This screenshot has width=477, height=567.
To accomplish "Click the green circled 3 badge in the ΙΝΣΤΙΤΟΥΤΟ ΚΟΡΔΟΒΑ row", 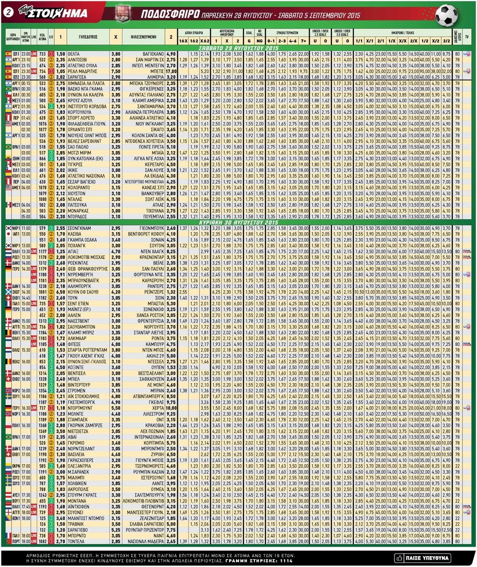I will point(51,106).
